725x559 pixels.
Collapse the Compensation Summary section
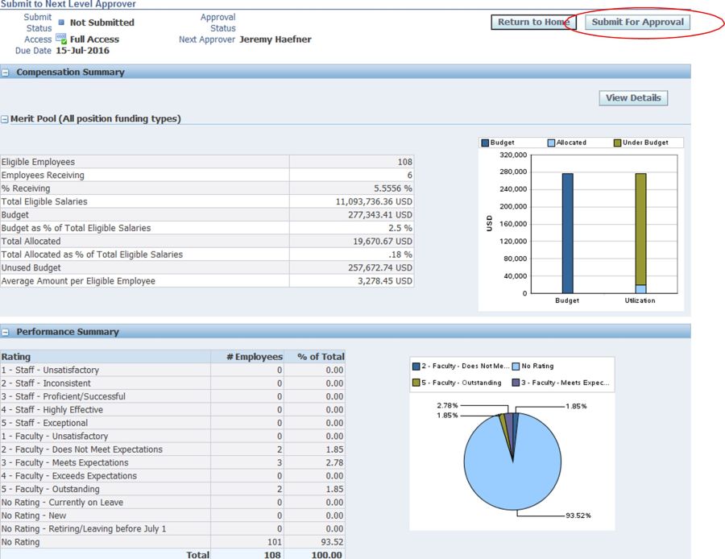click(x=6, y=72)
